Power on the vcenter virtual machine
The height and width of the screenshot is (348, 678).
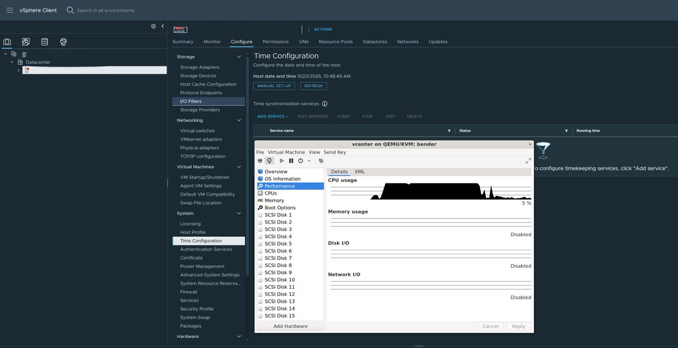coord(282,161)
